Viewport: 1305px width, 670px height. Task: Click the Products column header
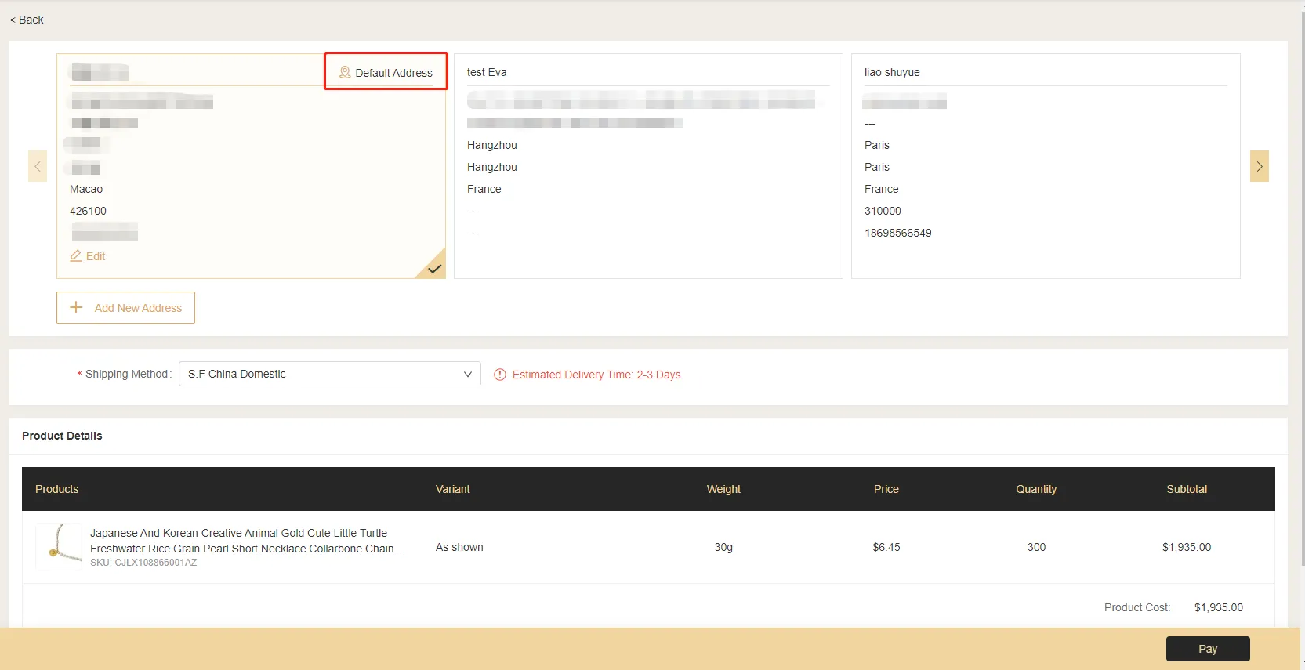click(x=57, y=489)
